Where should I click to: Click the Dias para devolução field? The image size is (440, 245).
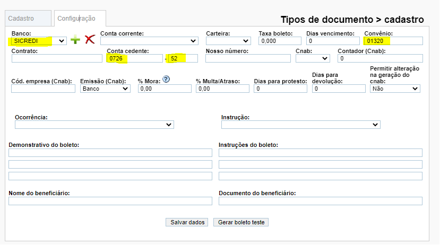(x=339, y=89)
